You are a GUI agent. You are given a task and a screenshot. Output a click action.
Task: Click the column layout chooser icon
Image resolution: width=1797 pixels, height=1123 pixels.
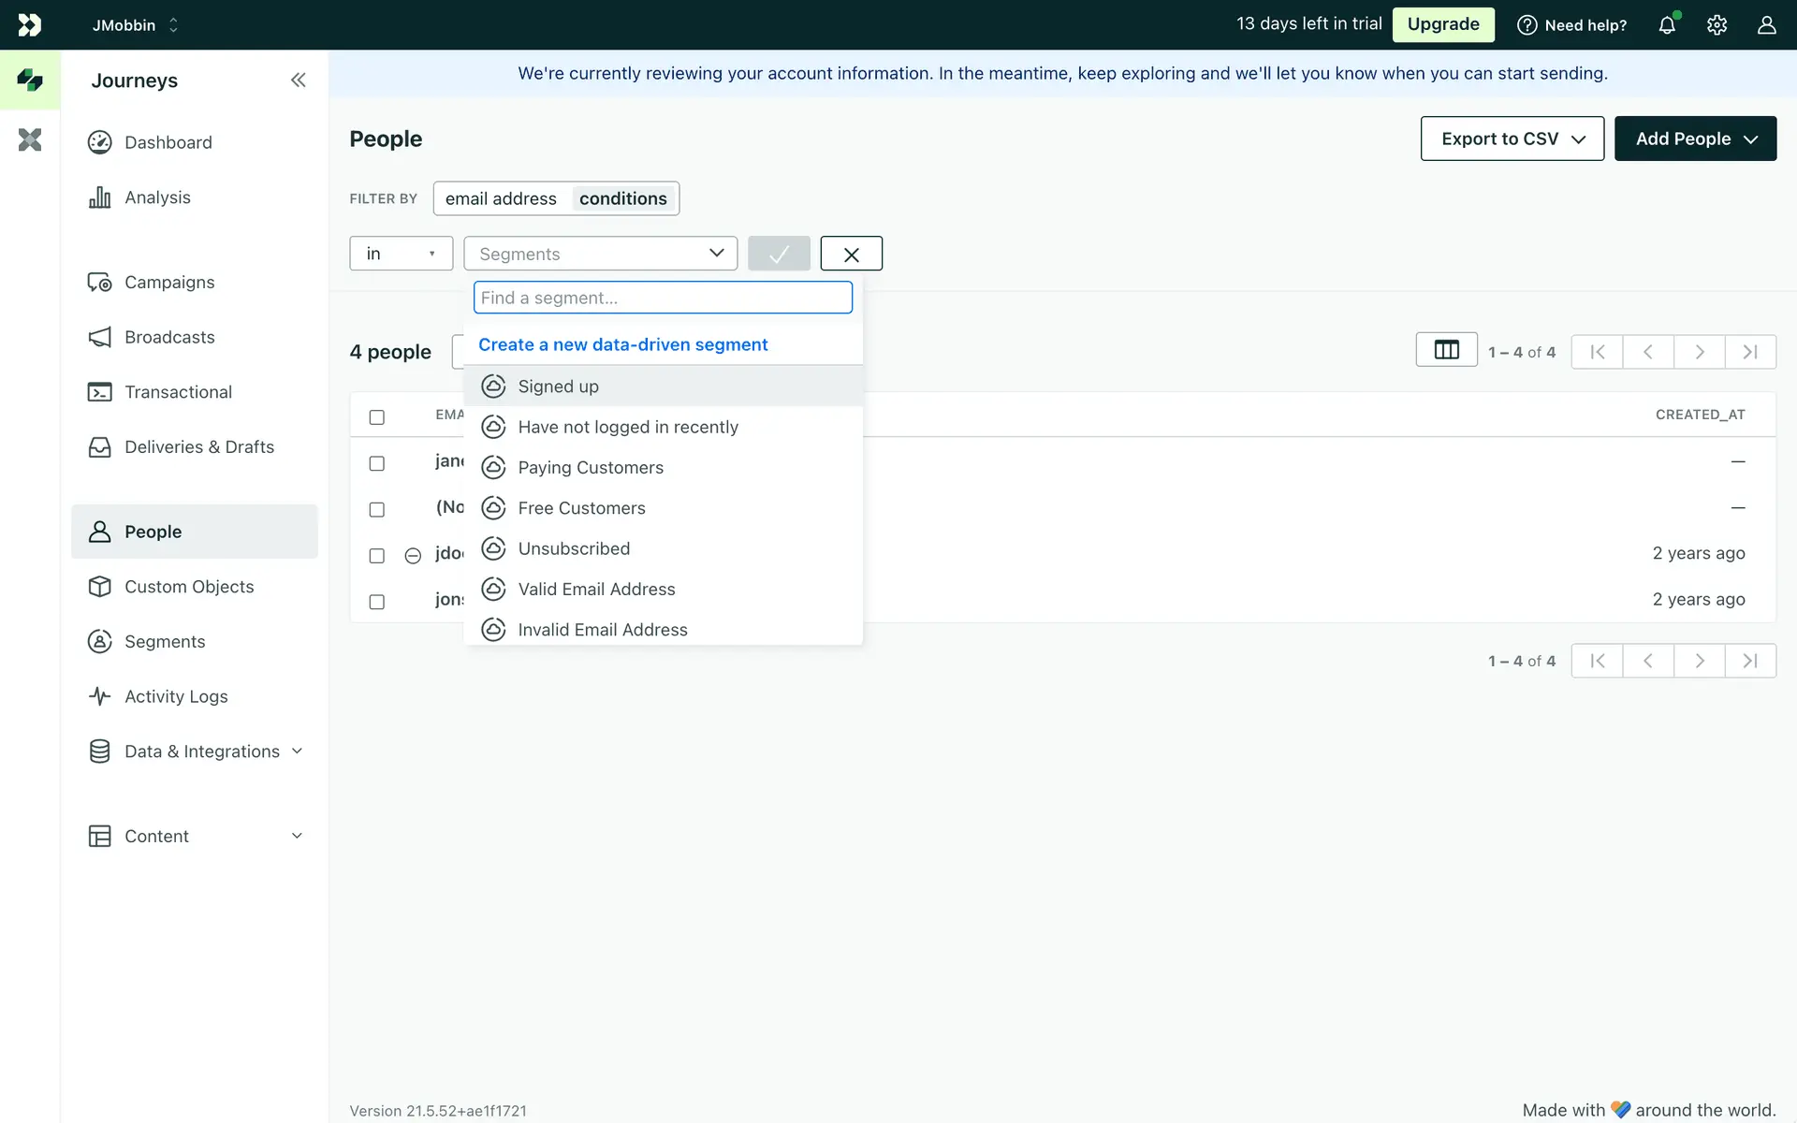[x=1446, y=350]
